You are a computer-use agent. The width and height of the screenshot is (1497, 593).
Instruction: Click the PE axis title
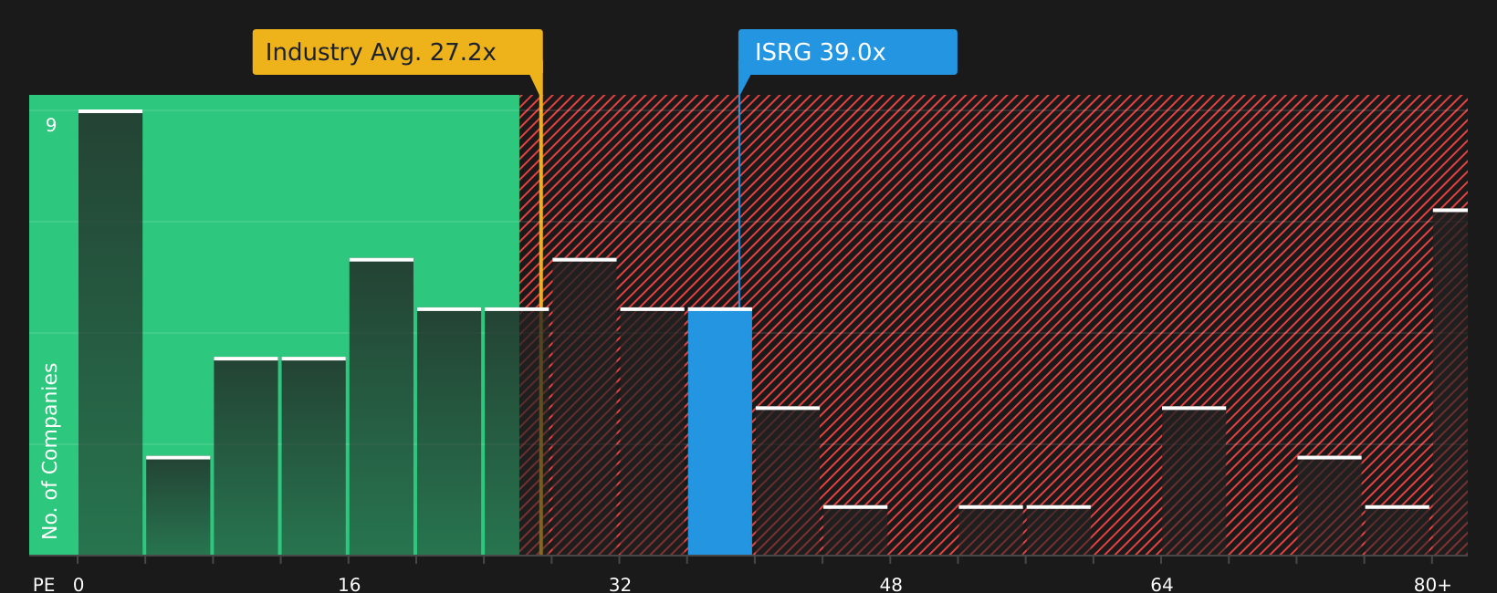coord(44,584)
